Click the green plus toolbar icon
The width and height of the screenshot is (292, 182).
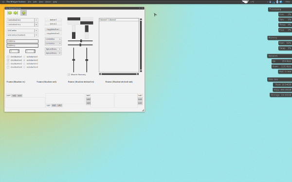click(x=23, y=13)
